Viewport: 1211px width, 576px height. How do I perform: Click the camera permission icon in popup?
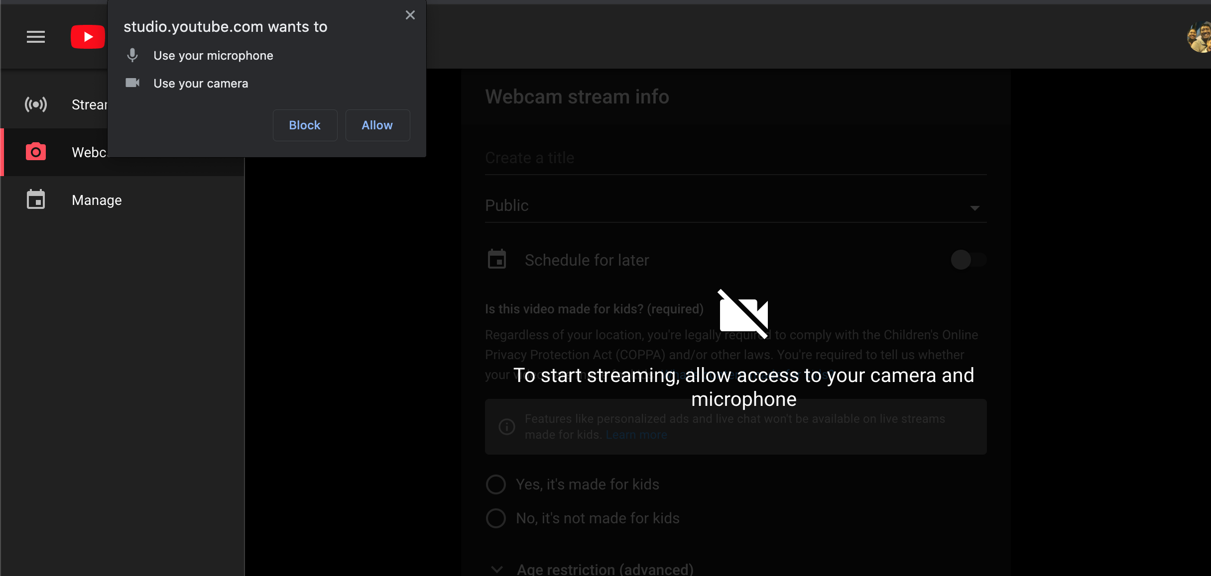click(132, 83)
